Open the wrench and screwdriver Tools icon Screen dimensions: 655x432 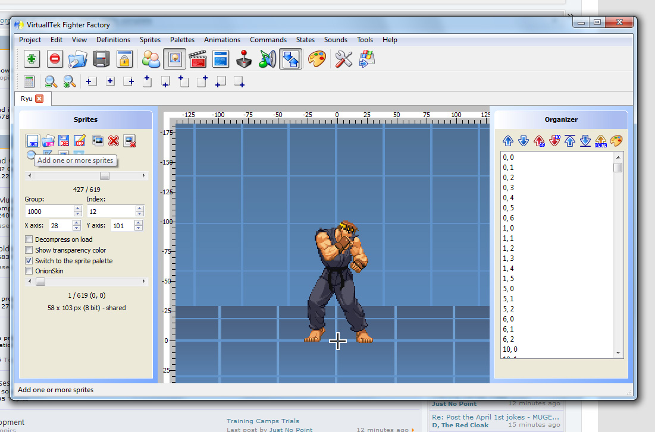click(343, 59)
